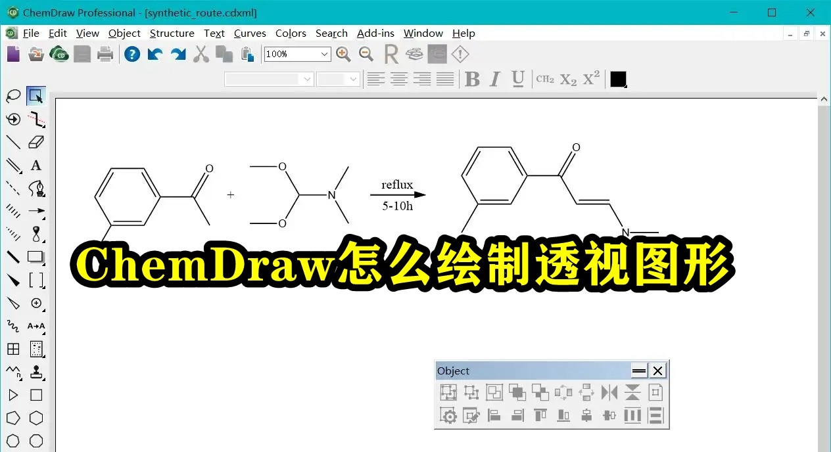This screenshot has width=831, height=452.
Task: Select the Atom-to-atom mapping tool
Action: pos(36,326)
